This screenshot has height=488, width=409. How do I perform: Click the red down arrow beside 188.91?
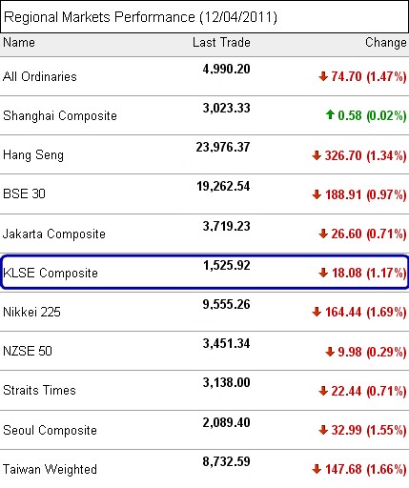click(317, 194)
